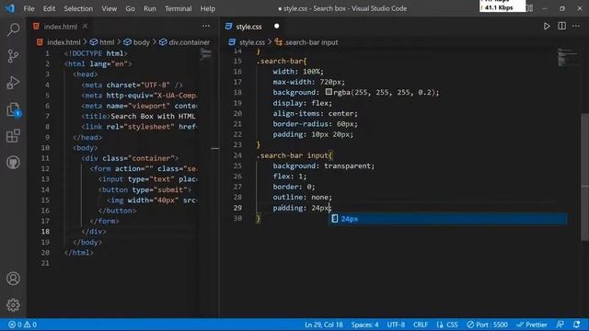
Task: Go to line via Ln 29, Col 18
Action: point(323,325)
